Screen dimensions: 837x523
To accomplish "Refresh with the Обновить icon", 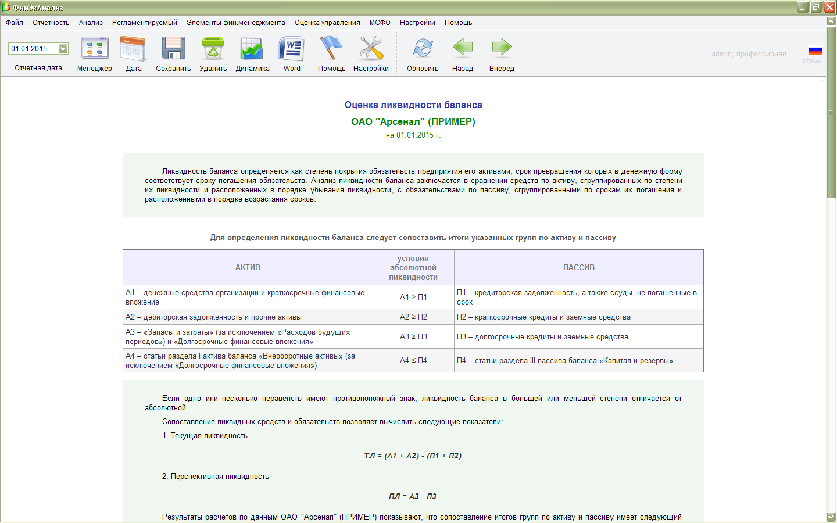I will (423, 49).
